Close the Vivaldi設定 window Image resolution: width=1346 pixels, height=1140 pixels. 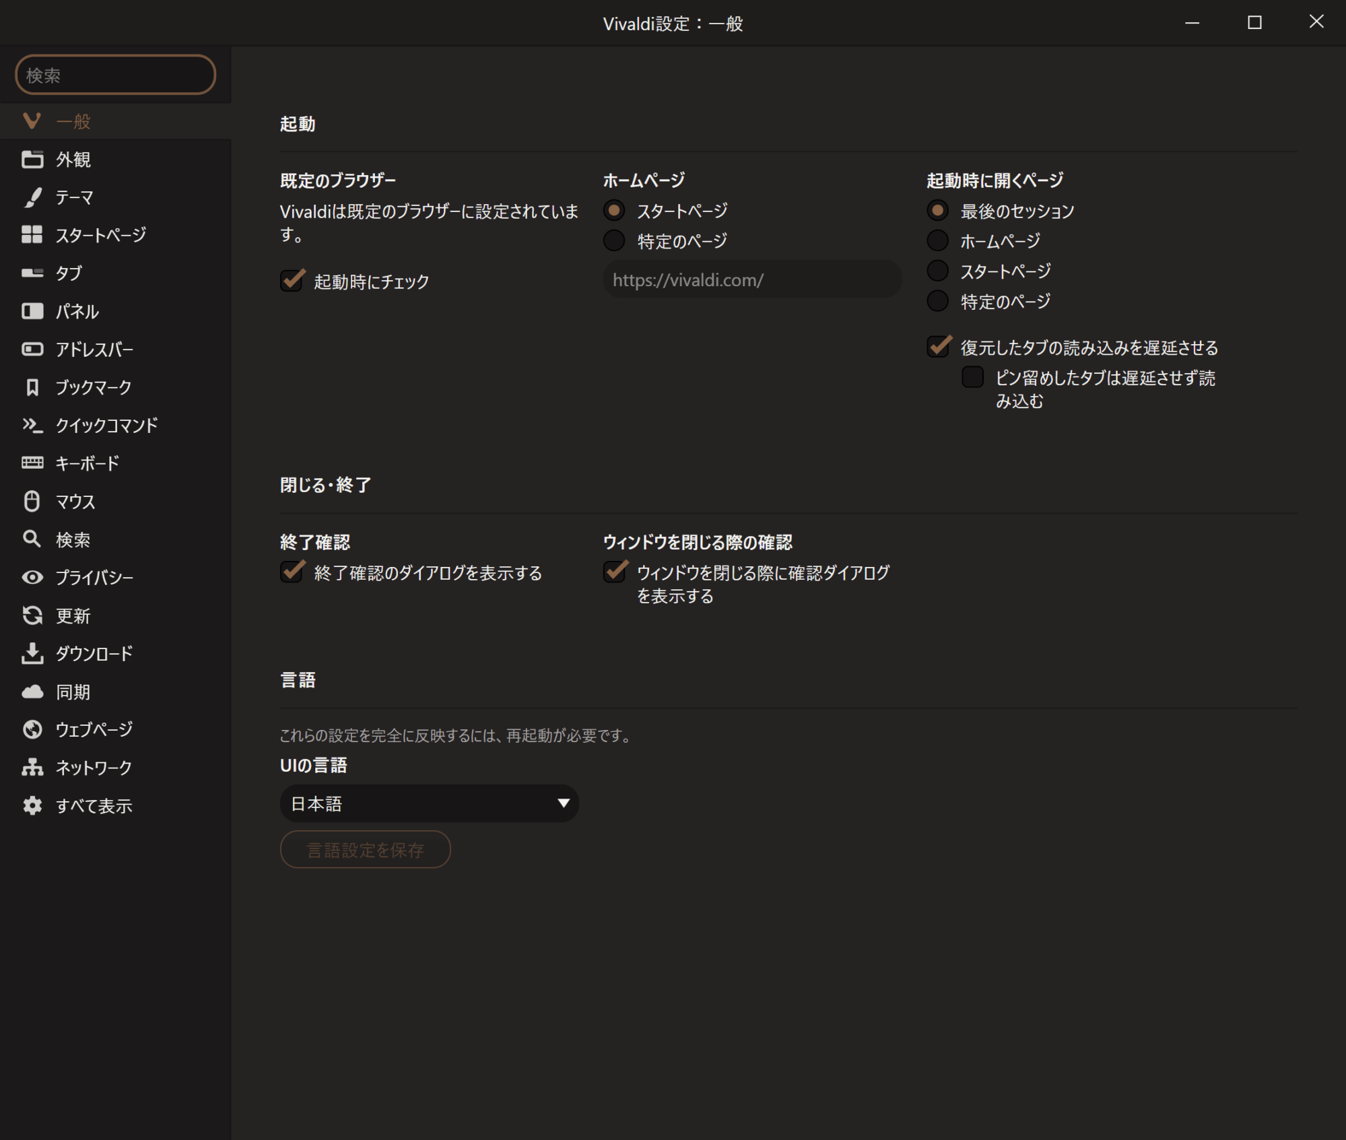coord(1316,22)
